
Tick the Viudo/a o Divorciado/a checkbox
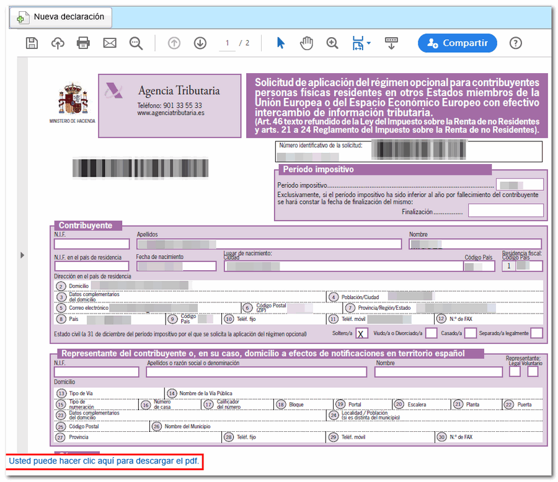click(x=431, y=333)
